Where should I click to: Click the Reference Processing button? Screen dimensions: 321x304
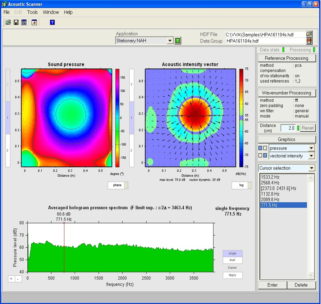point(286,58)
